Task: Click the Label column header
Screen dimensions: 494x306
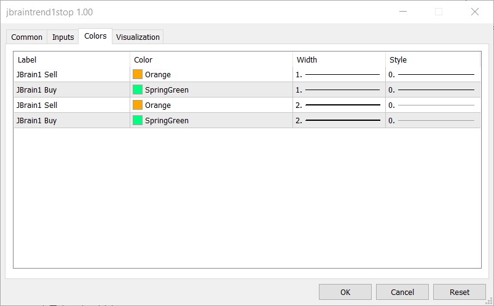Action: 71,59
